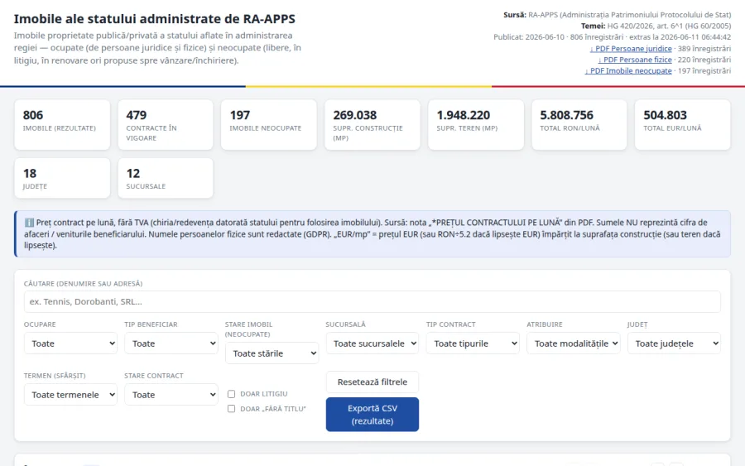
Task: Expand the Stare imobil (neocupate) dropdown
Action: pyautogui.click(x=272, y=353)
